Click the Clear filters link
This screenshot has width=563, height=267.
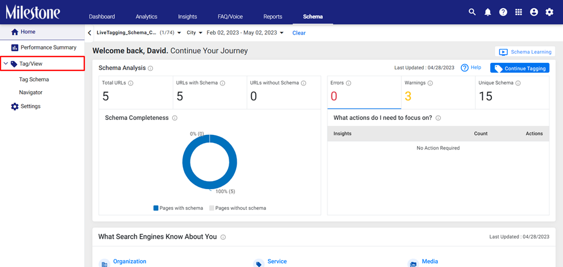(299, 33)
